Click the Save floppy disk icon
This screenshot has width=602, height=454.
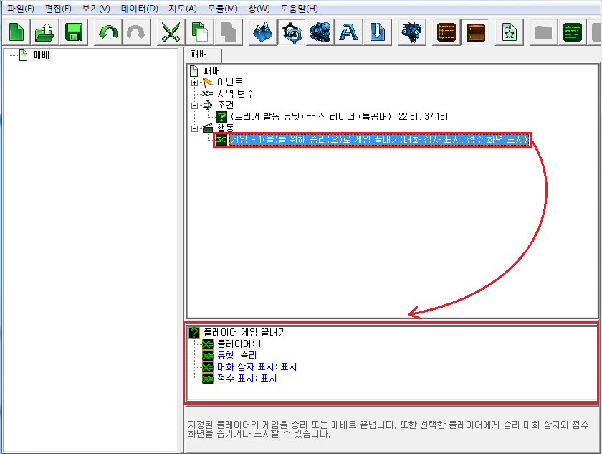pos(74,32)
